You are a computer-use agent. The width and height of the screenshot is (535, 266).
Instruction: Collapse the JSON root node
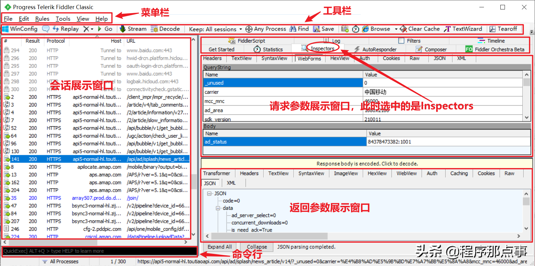(x=209, y=194)
